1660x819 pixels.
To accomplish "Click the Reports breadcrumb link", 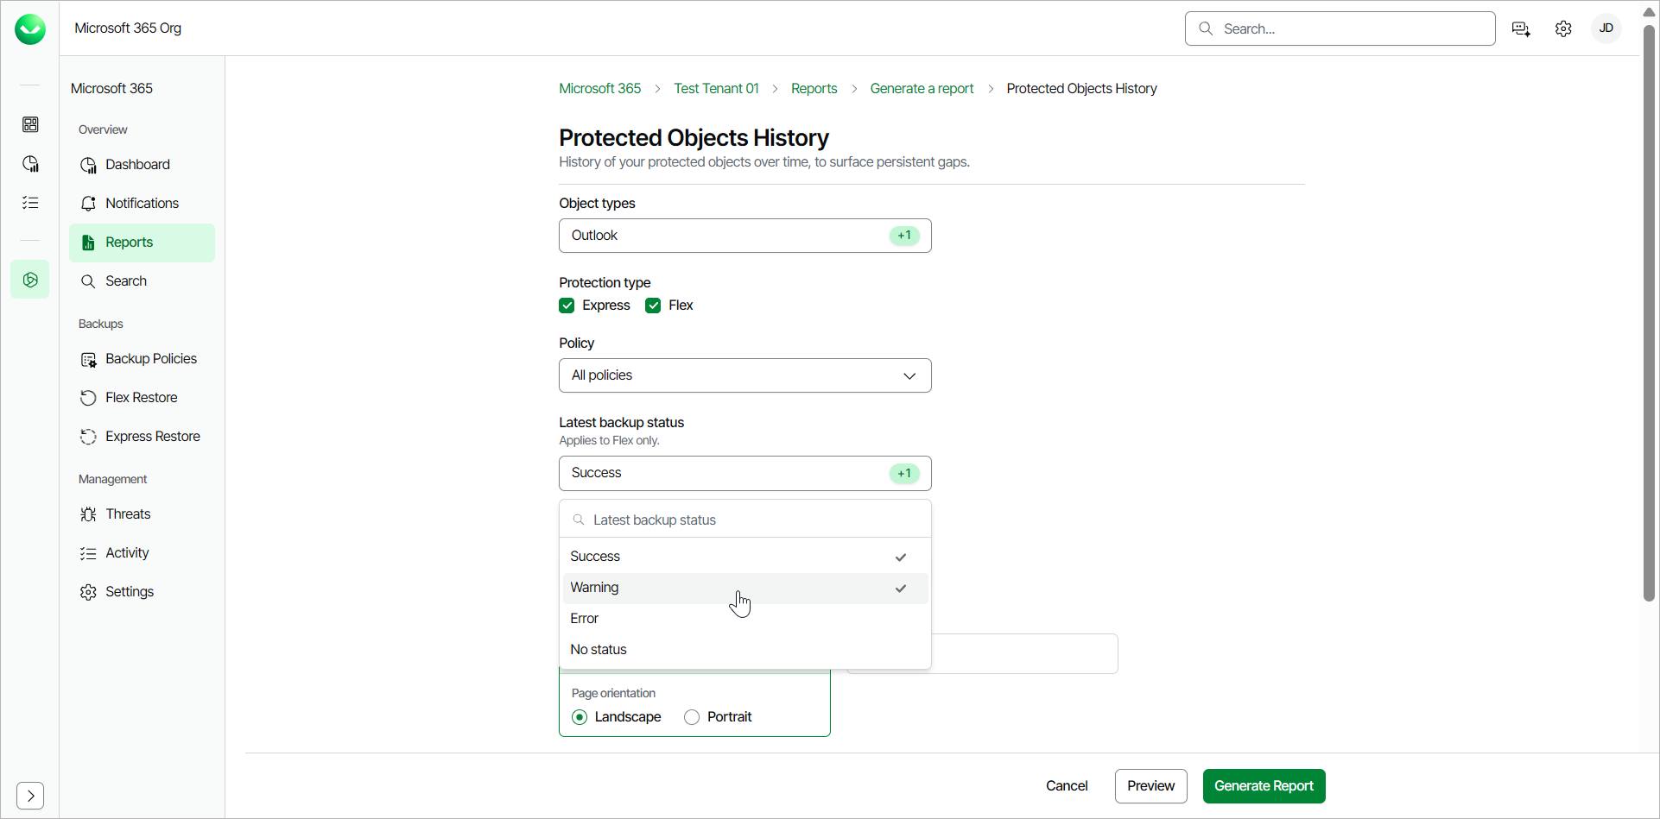I will pyautogui.click(x=814, y=89).
